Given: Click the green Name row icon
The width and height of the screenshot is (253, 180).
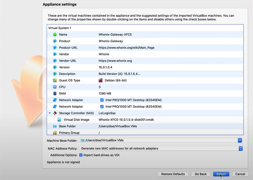Looking at the screenshot, I should tap(55, 34).
